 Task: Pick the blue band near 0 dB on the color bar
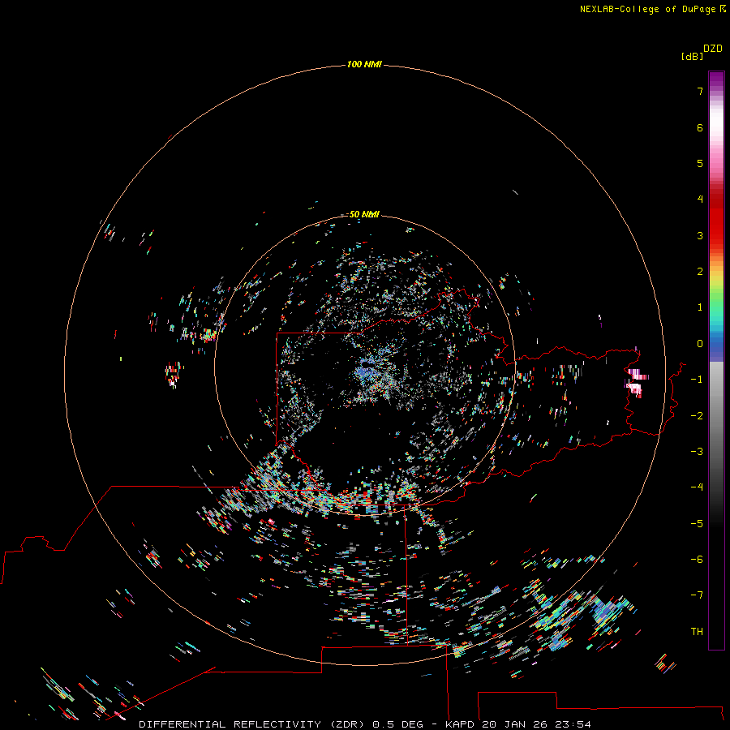click(x=716, y=345)
